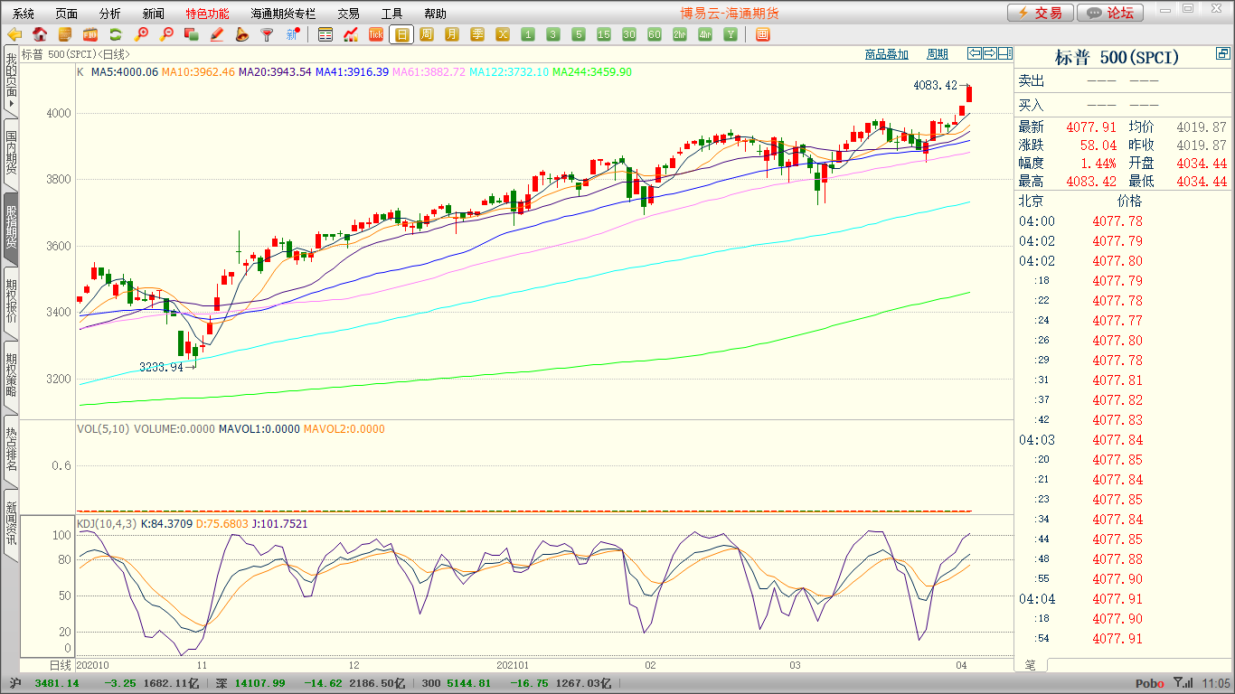The width and height of the screenshot is (1235, 694).
Task: Switch to 热点排名 sidebar tab
Action: pyautogui.click(x=11, y=450)
